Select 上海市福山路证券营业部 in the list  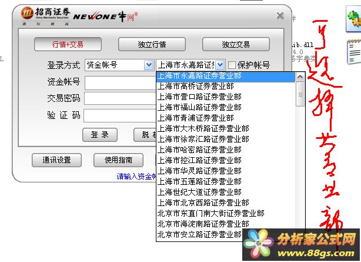tap(226, 108)
